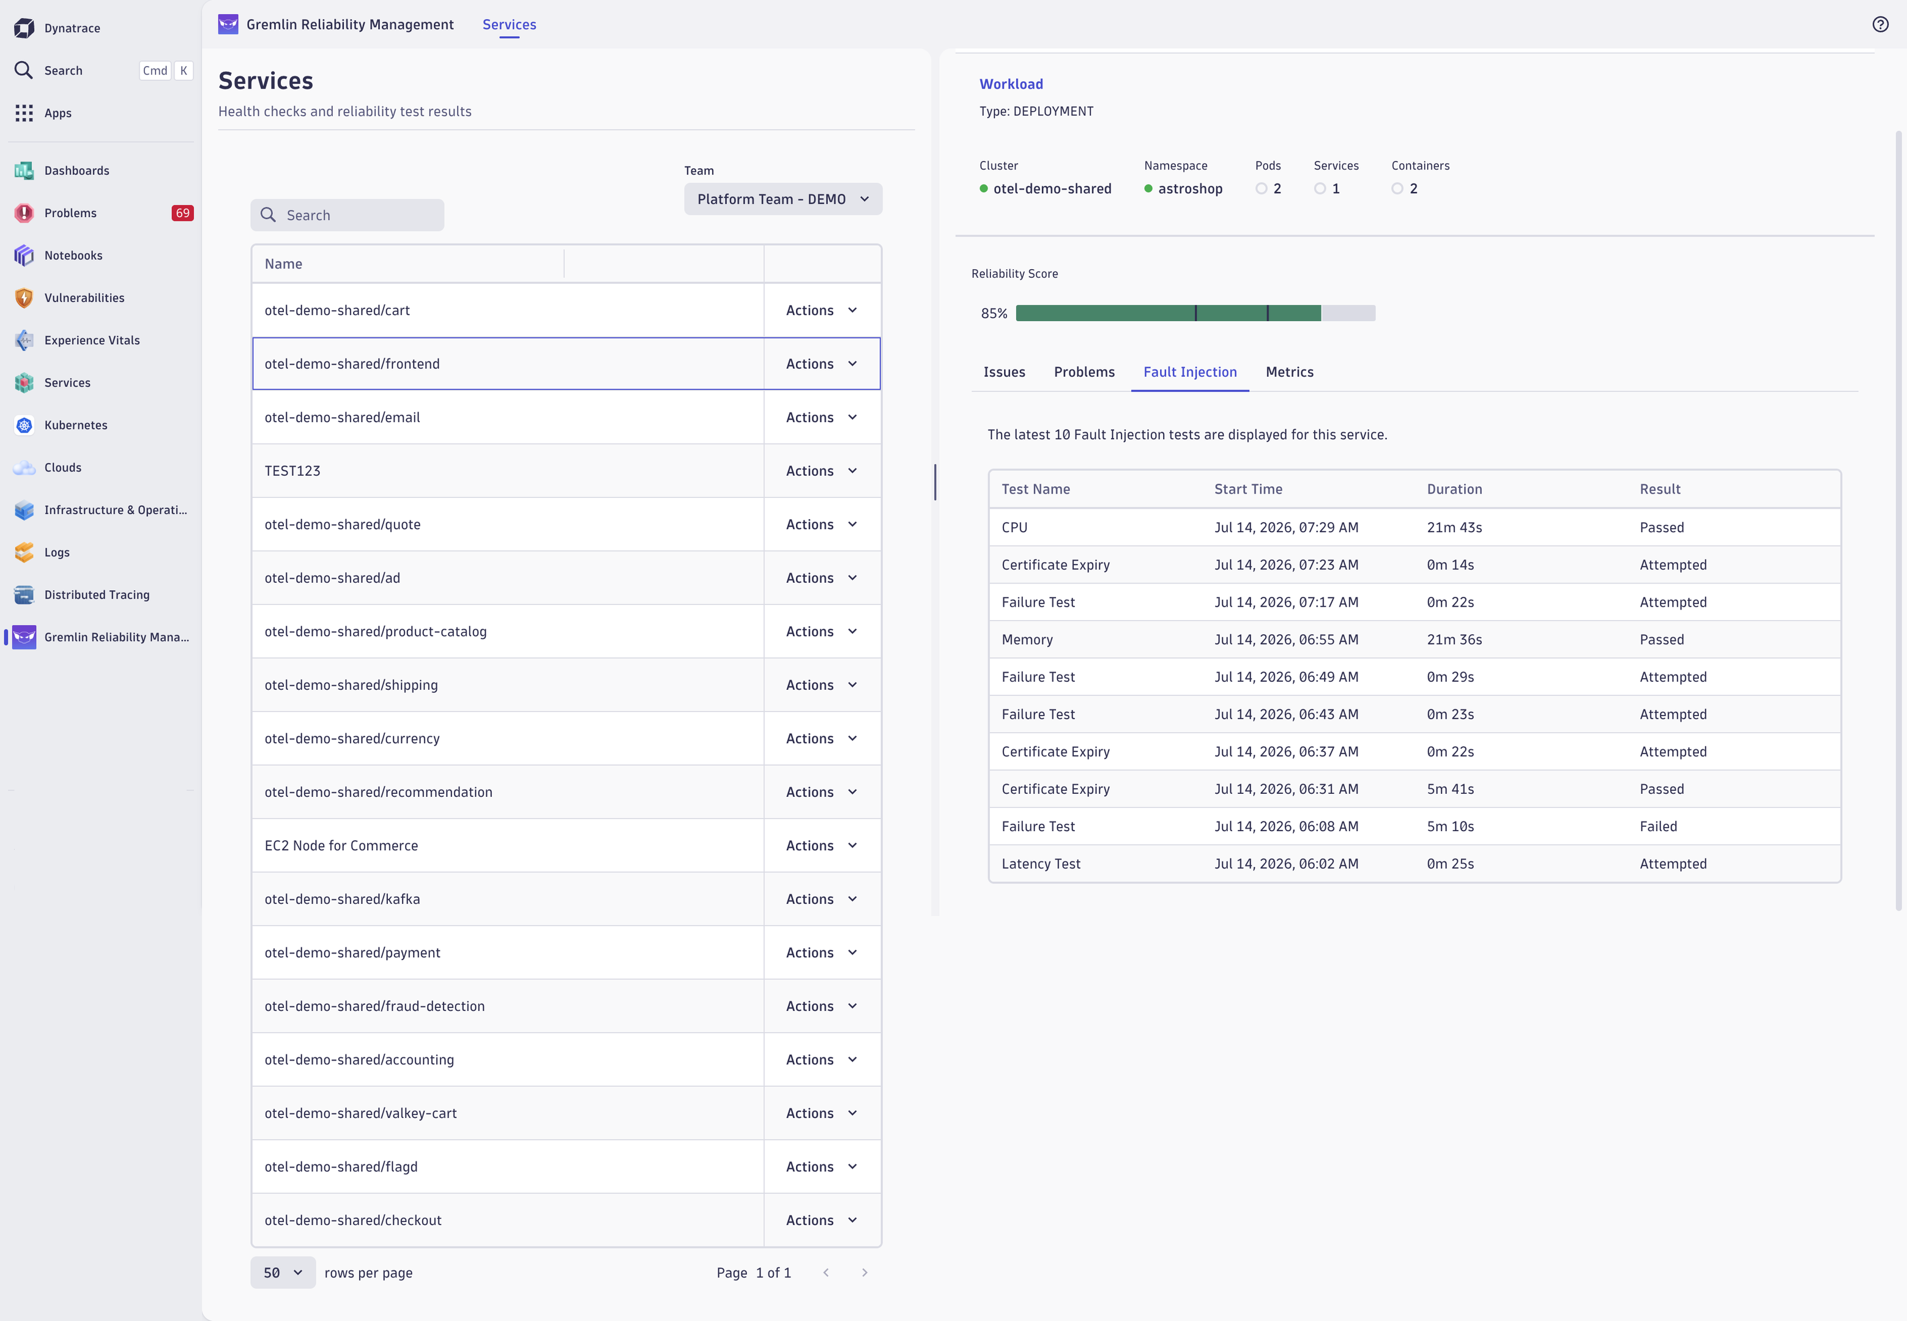This screenshot has width=1907, height=1321.
Task: Open Infrastructure & Operations app
Action: (x=101, y=510)
